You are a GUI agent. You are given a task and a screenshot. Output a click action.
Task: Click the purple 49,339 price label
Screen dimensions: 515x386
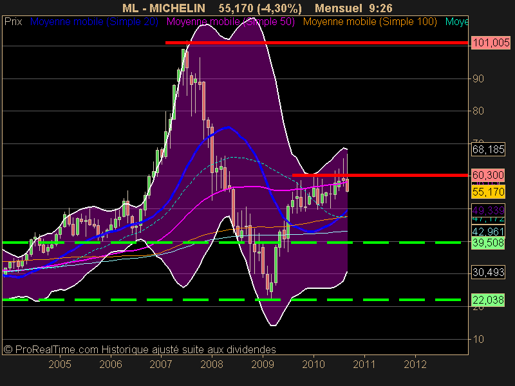click(x=488, y=210)
